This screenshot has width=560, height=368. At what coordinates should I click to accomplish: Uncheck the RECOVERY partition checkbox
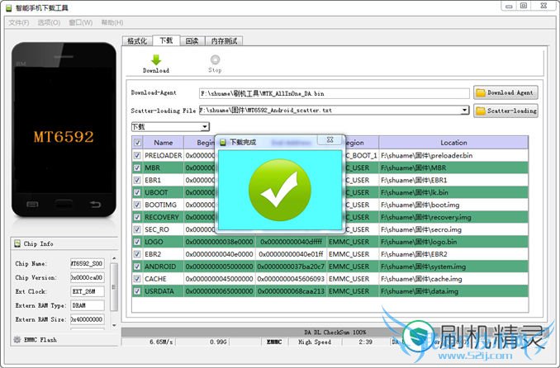click(x=137, y=217)
